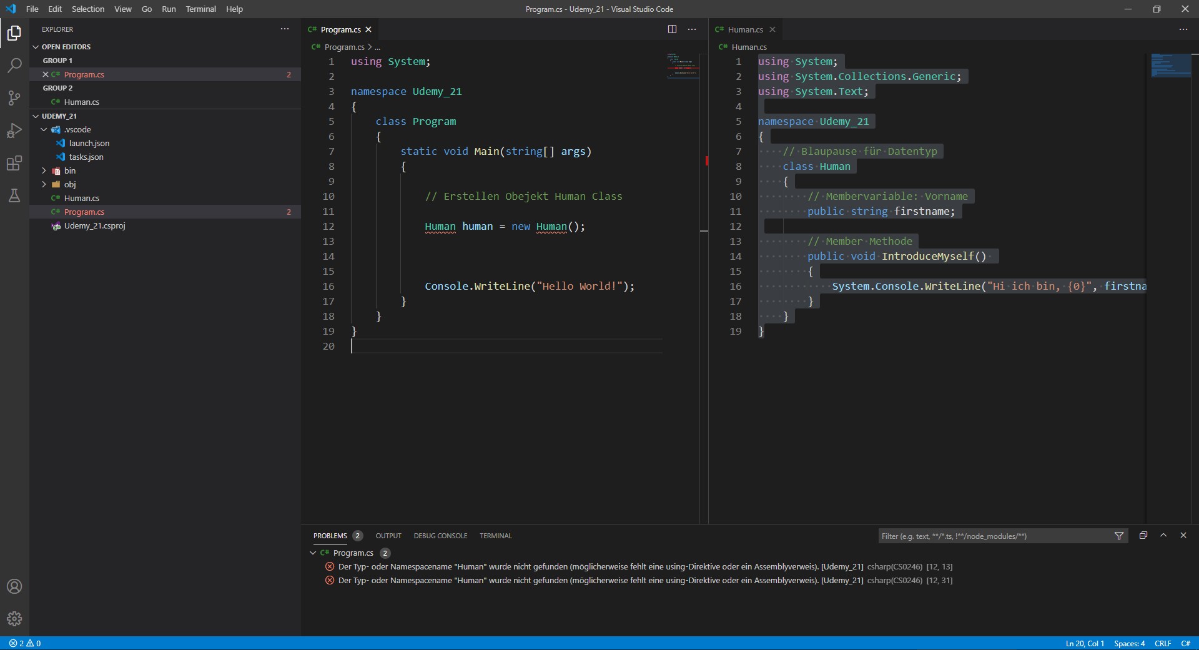Click the Program.cs editor minimap
The width and height of the screenshot is (1199, 650).
tap(682, 66)
